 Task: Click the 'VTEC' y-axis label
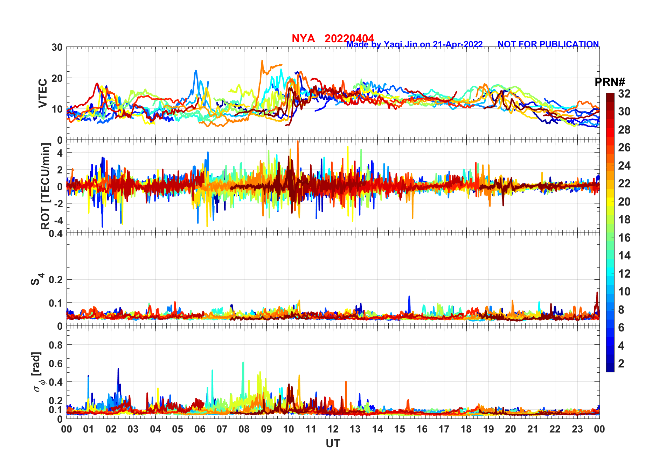(43, 93)
